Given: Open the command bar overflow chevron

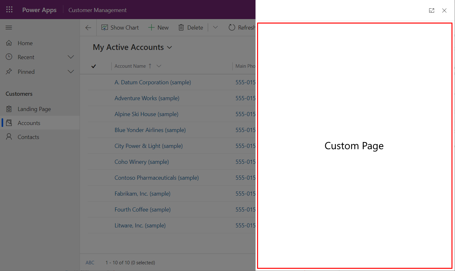Looking at the screenshot, I should point(215,27).
